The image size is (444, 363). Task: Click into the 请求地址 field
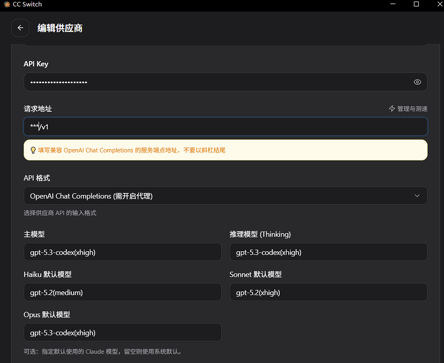(225, 127)
